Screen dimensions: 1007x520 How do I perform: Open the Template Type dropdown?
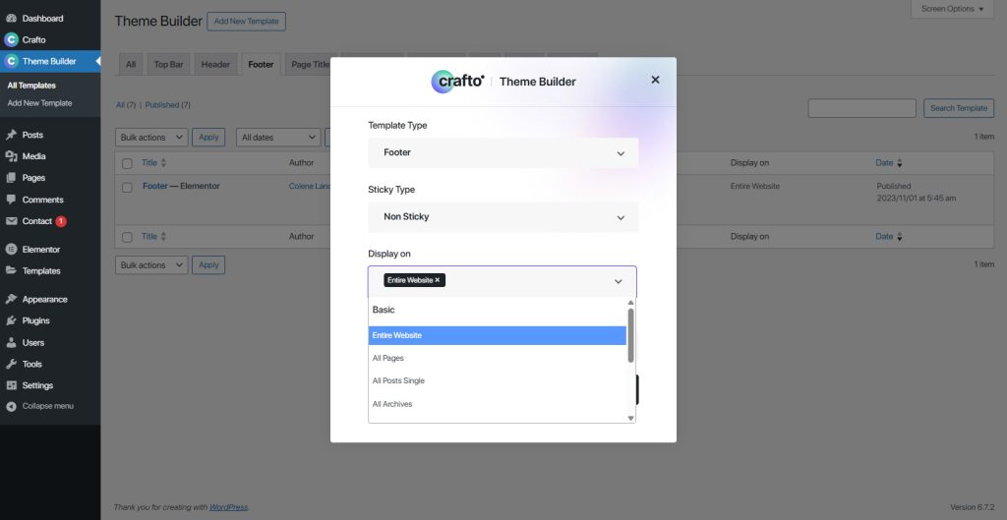point(503,152)
